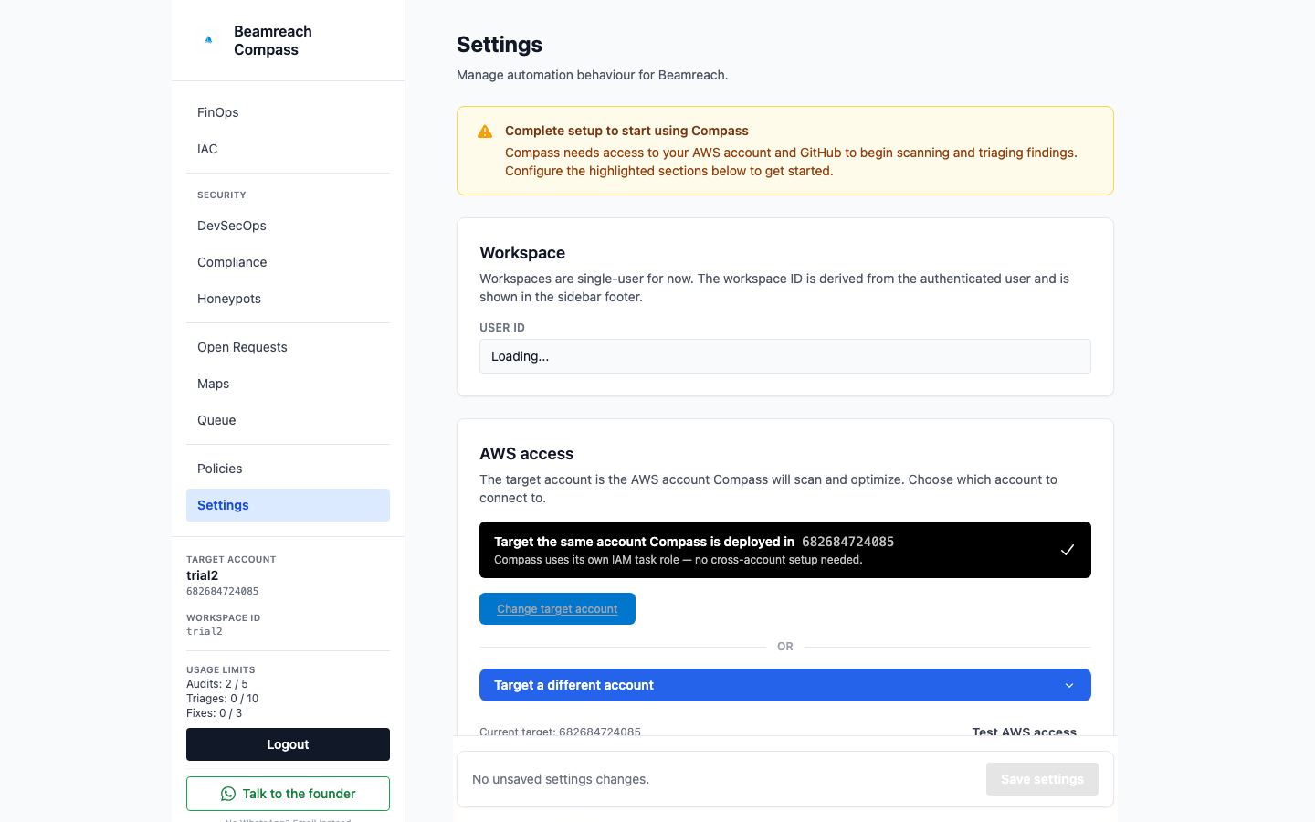Click the workspace ID value trial2 in monospace
This screenshot has height=822, width=1315.
tap(205, 631)
